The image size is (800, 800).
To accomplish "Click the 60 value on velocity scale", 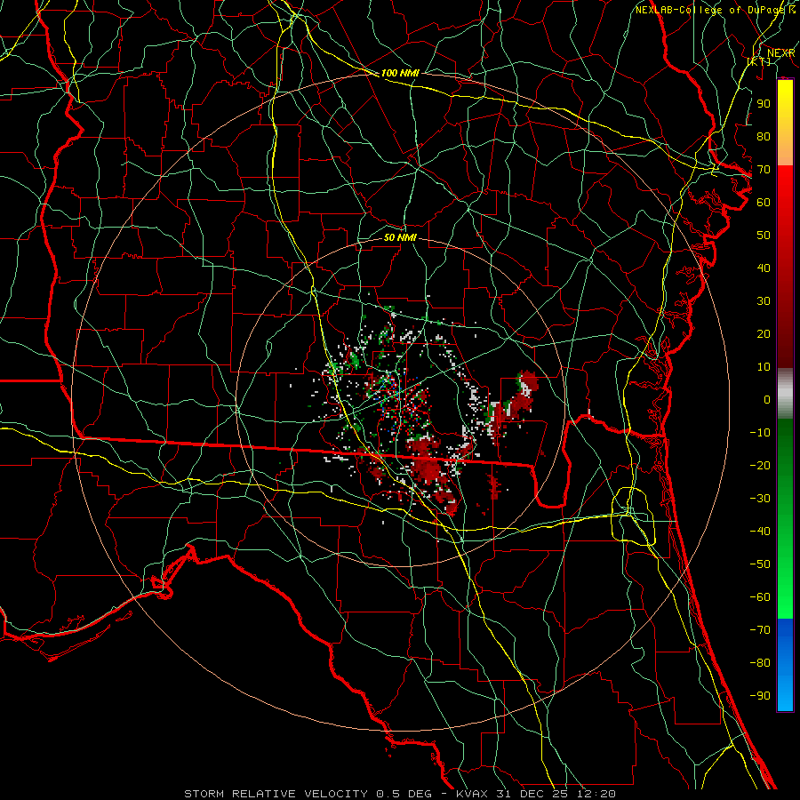I will coord(764,203).
